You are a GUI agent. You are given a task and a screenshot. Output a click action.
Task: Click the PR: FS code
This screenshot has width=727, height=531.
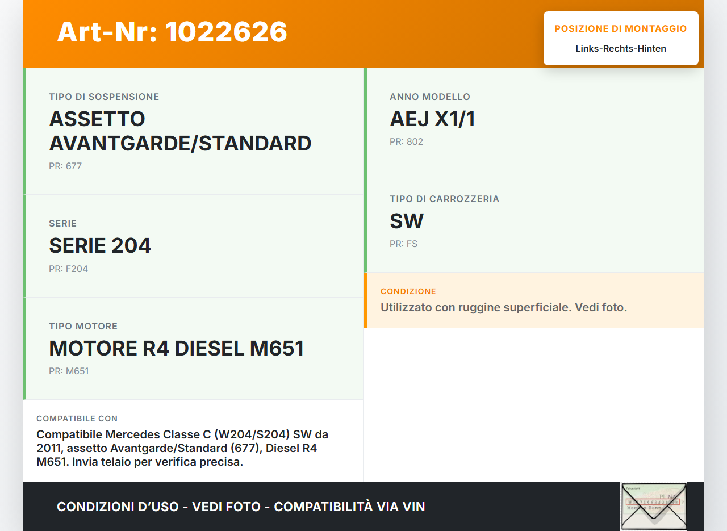pos(403,244)
